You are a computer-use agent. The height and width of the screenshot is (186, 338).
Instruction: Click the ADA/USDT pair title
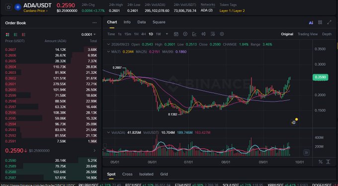pos(37,5)
